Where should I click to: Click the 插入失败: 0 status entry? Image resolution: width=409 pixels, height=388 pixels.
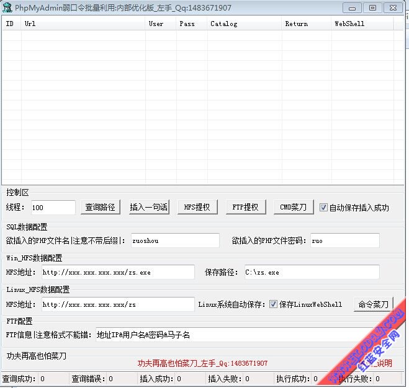pyautogui.click(x=229, y=379)
